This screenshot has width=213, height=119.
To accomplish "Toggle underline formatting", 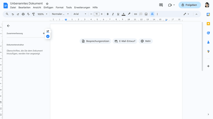I will pos(118,14).
